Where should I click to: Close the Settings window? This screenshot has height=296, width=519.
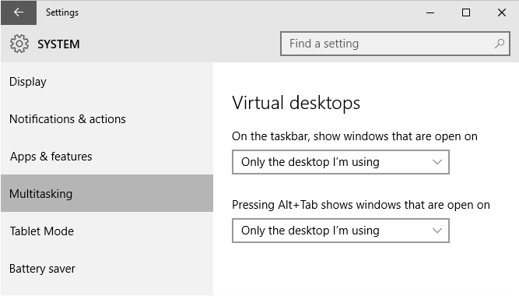(502, 12)
